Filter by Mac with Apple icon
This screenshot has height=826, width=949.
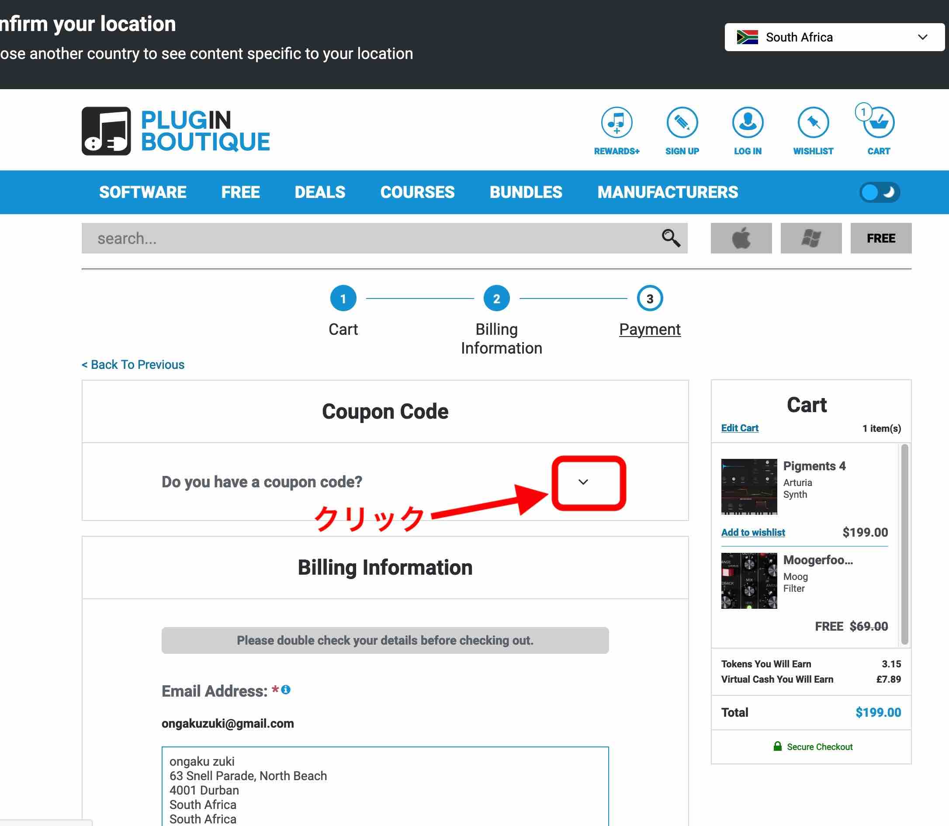point(741,238)
